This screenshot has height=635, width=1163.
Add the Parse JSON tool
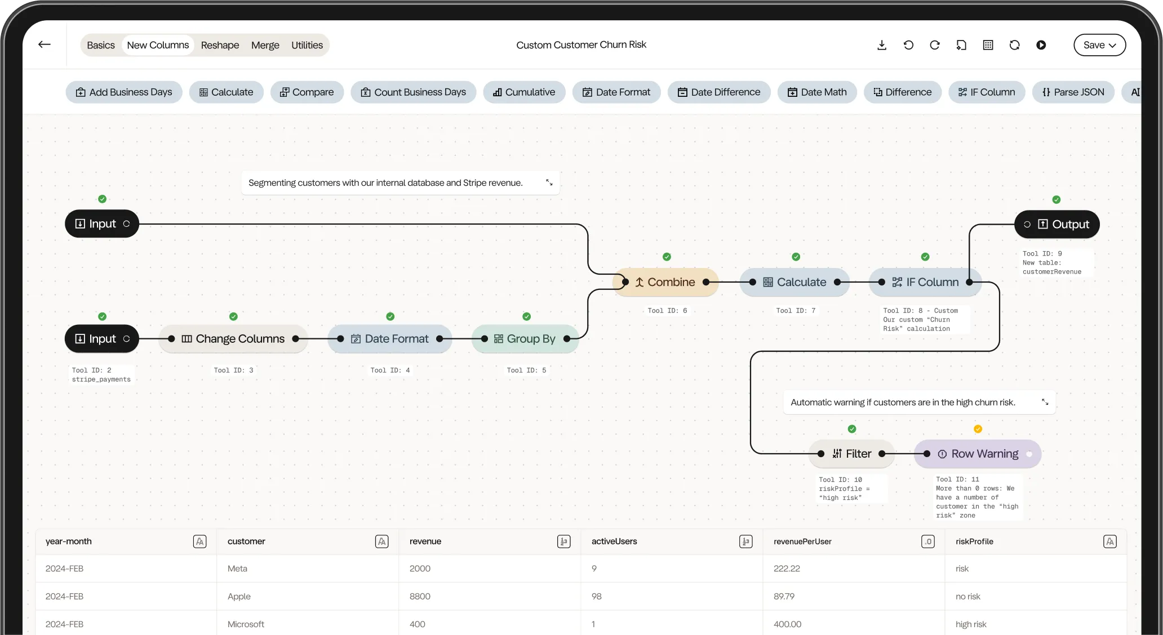(1073, 92)
